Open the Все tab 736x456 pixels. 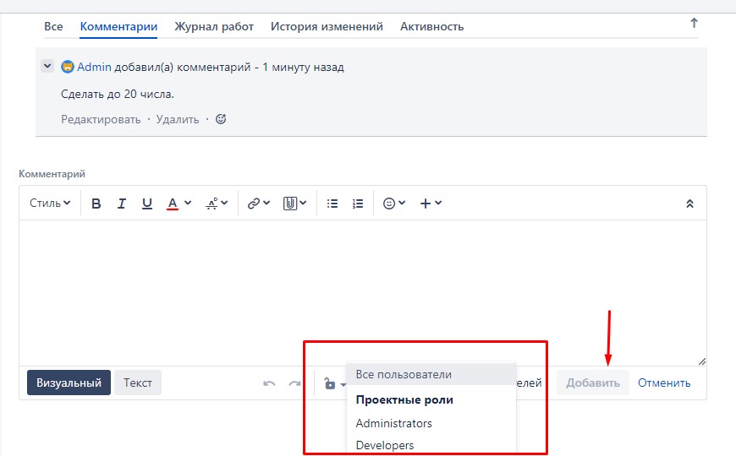(53, 27)
